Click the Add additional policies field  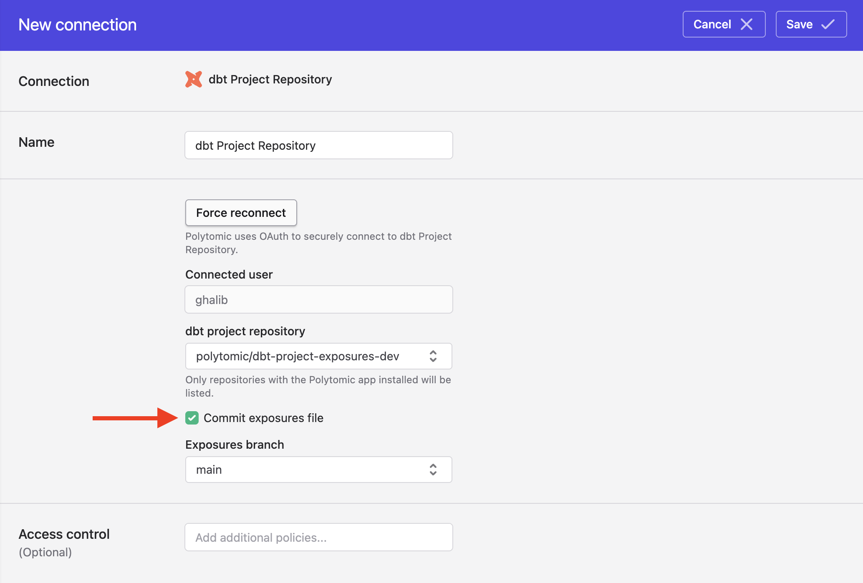coord(318,537)
